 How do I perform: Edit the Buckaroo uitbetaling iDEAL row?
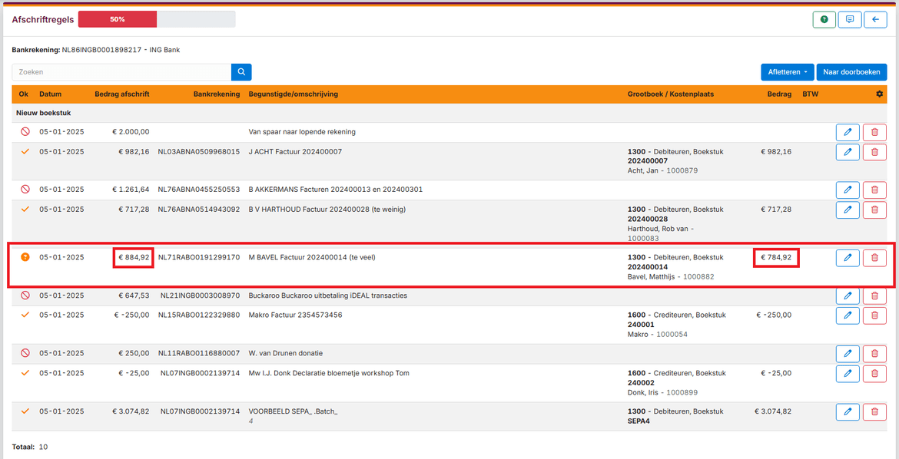click(848, 296)
